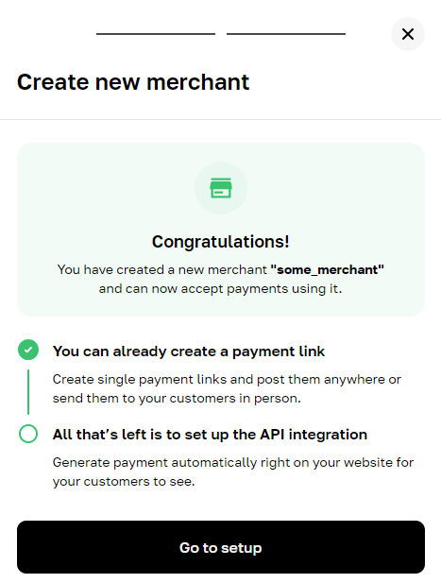Click the horizontal divider below the title

[x=220, y=119]
